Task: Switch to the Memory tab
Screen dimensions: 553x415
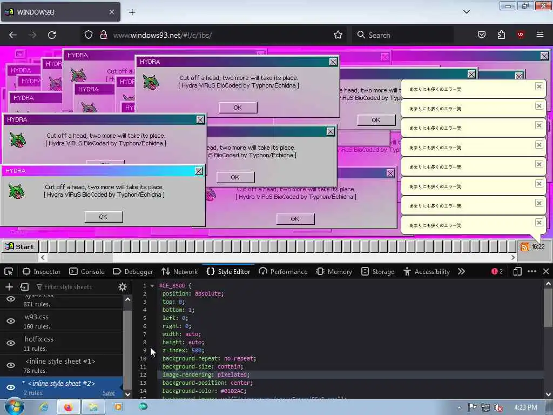Action: 334,271
